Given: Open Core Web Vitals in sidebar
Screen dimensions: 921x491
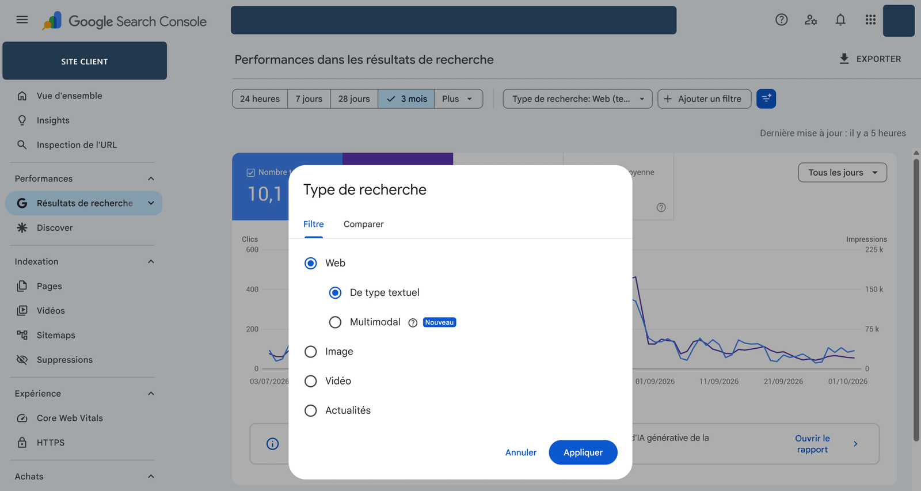Looking at the screenshot, I should [x=70, y=418].
